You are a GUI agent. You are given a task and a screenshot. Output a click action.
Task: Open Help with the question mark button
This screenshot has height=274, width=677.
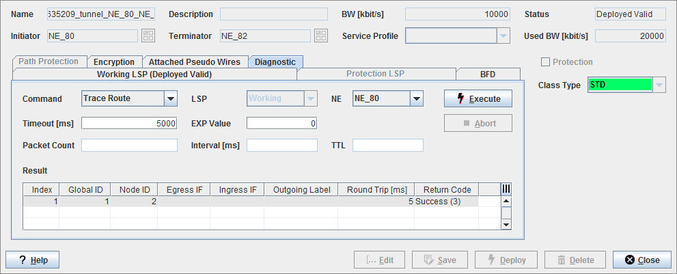pyautogui.click(x=33, y=260)
